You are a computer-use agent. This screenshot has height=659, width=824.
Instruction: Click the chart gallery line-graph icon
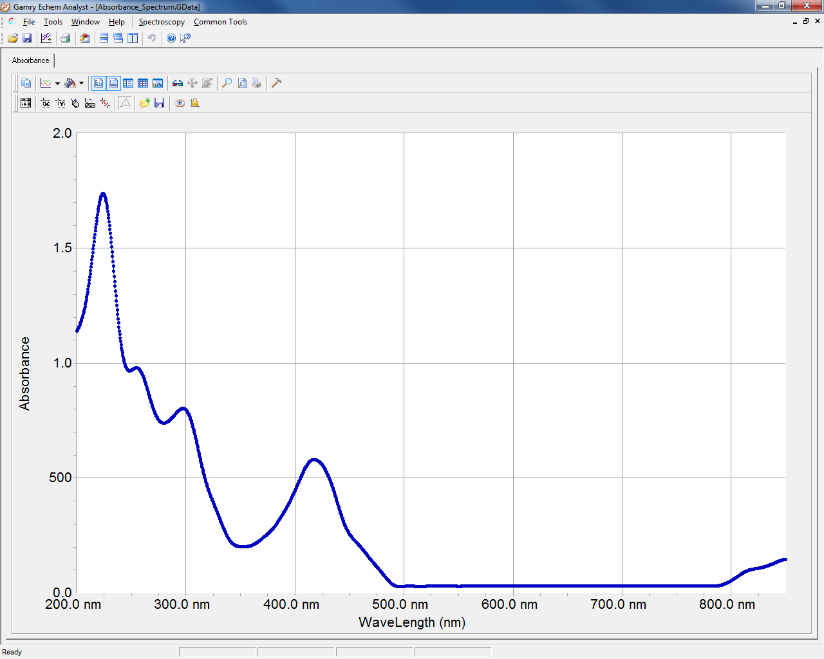pos(46,83)
